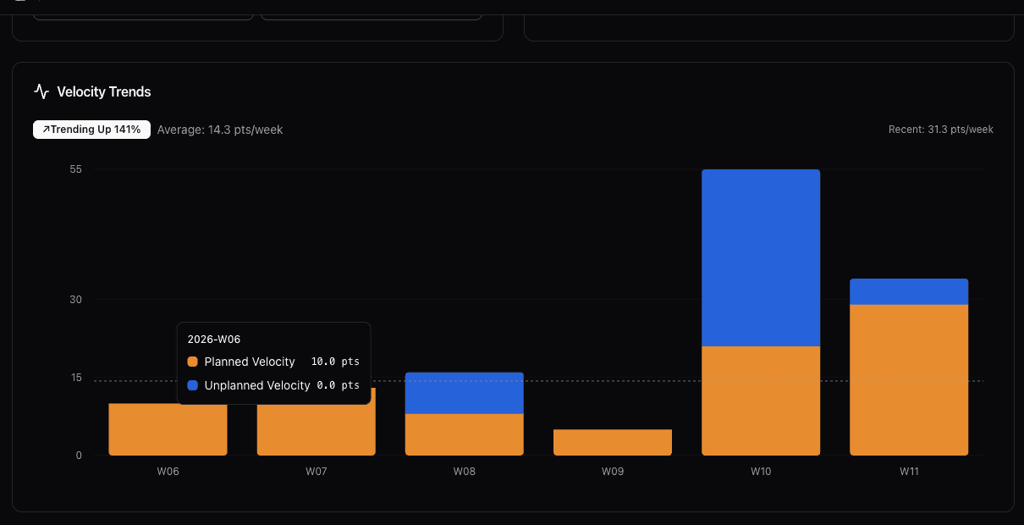Viewport: 1024px width, 525px height.
Task: Click the W11 x-axis label
Action: click(908, 471)
